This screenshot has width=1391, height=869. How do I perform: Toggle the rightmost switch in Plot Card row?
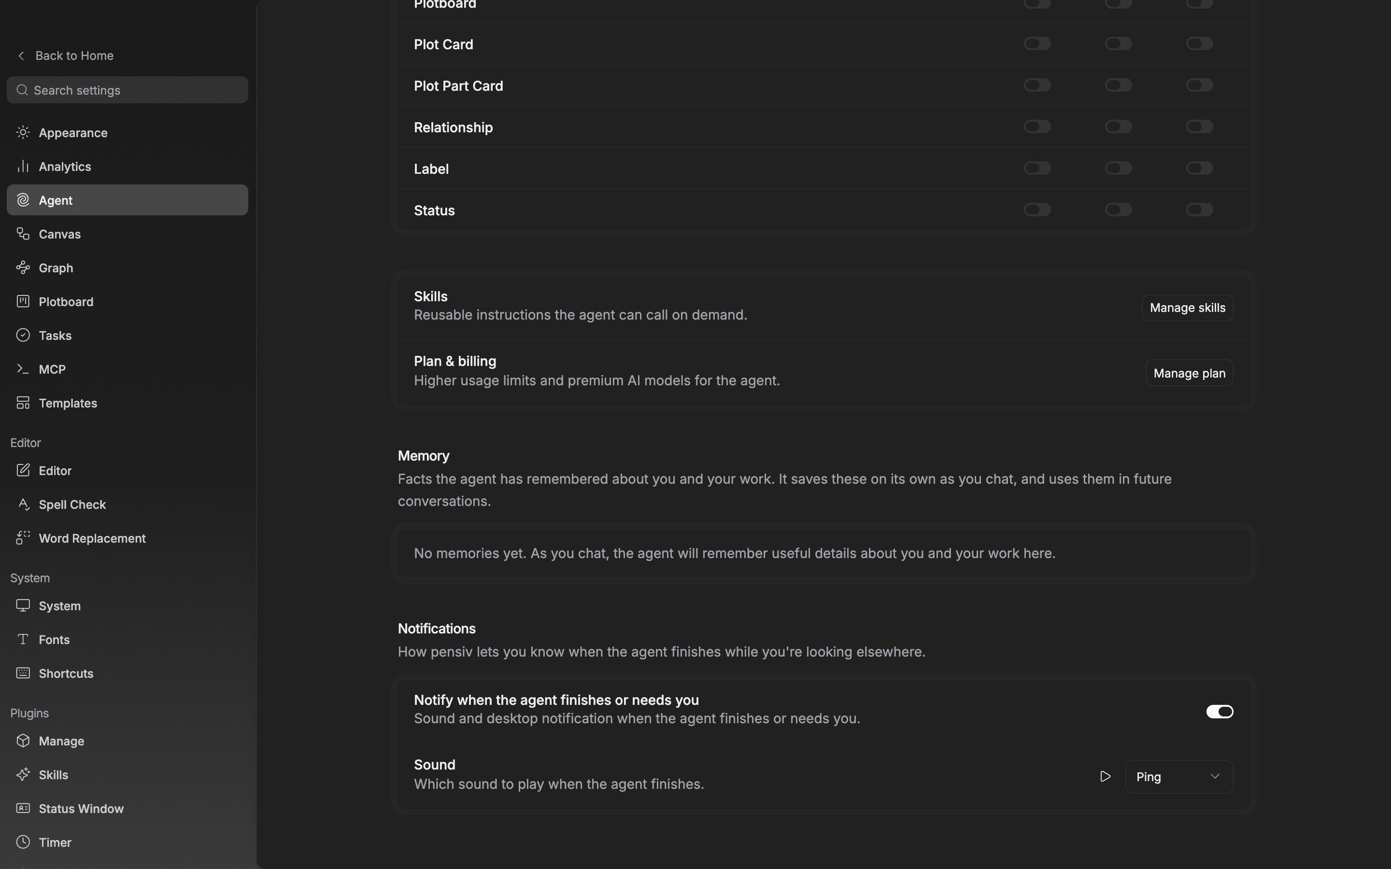1200,43
